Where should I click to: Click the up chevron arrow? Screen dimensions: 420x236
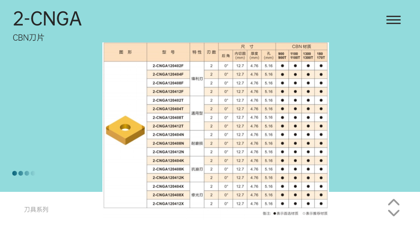[394, 202]
